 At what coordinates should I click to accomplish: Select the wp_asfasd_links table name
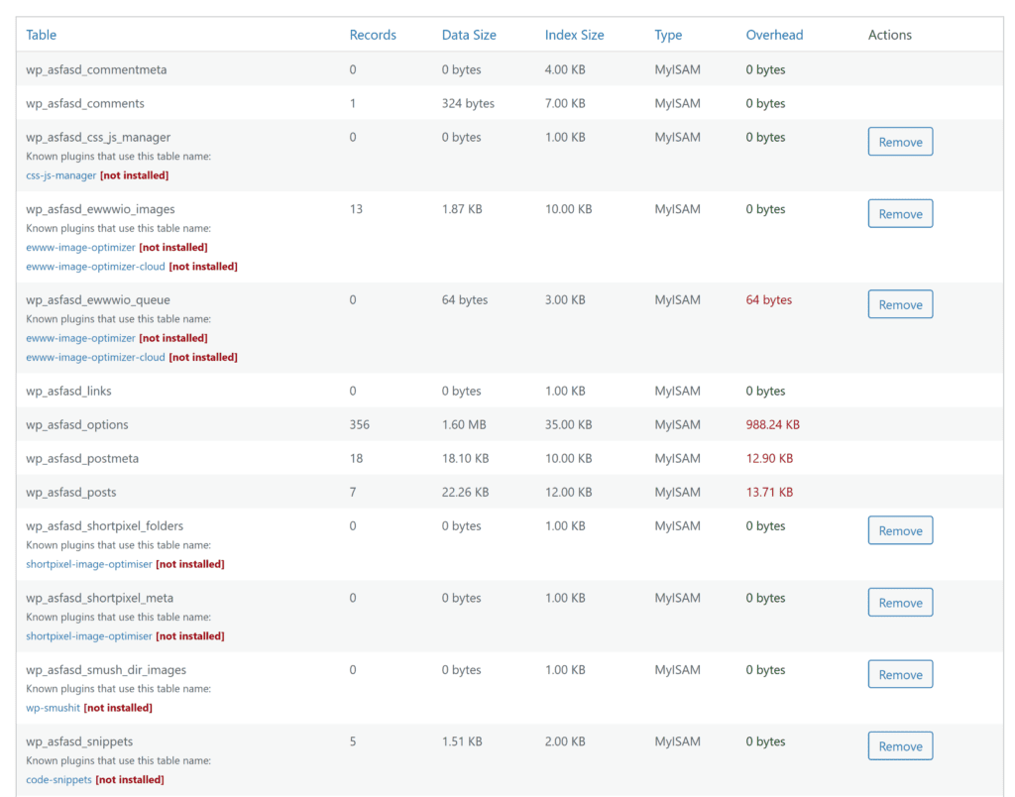tap(68, 391)
